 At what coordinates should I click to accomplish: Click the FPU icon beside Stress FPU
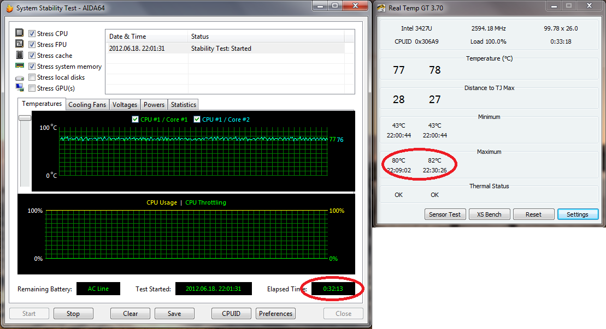(x=20, y=44)
